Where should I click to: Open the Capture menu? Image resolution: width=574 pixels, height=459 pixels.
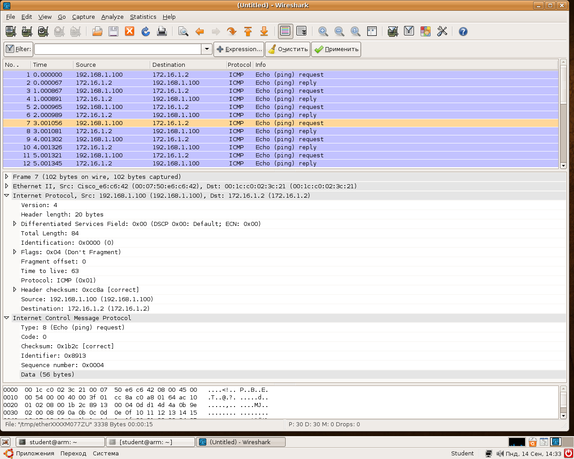click(83, 17)
